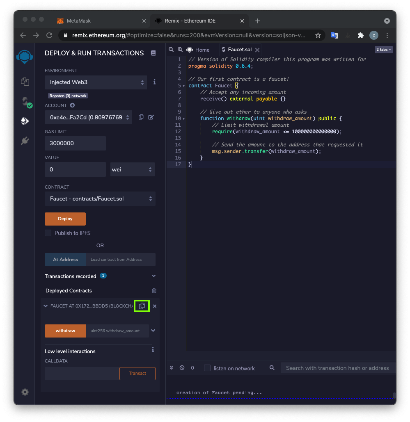Copy the deployed Faucet contract address
This screenshot has height=422, width=410.
point(142,306)
